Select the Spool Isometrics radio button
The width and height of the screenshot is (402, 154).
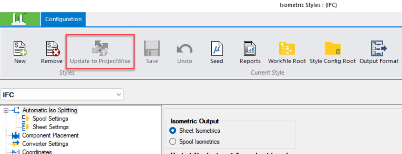(173, 141)
